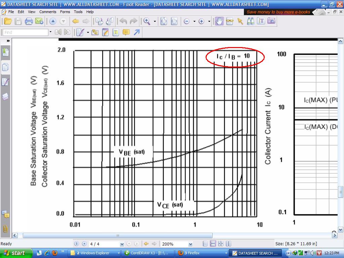Click the Save disk icon

pos(18,21)
